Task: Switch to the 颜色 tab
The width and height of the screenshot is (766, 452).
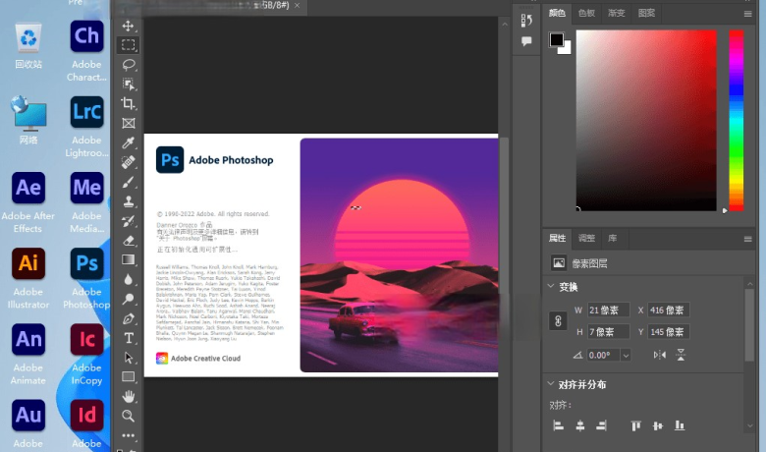Action: click(x=557, y=13)
